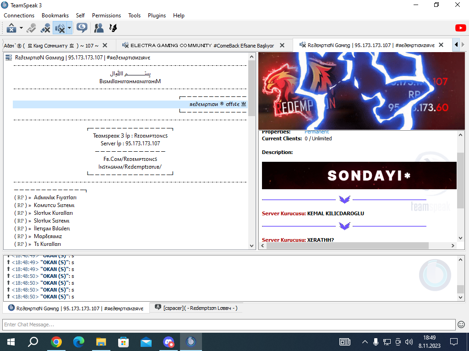
Task: Open the emoticon smiley picker
Action: (x=461, y=324)
